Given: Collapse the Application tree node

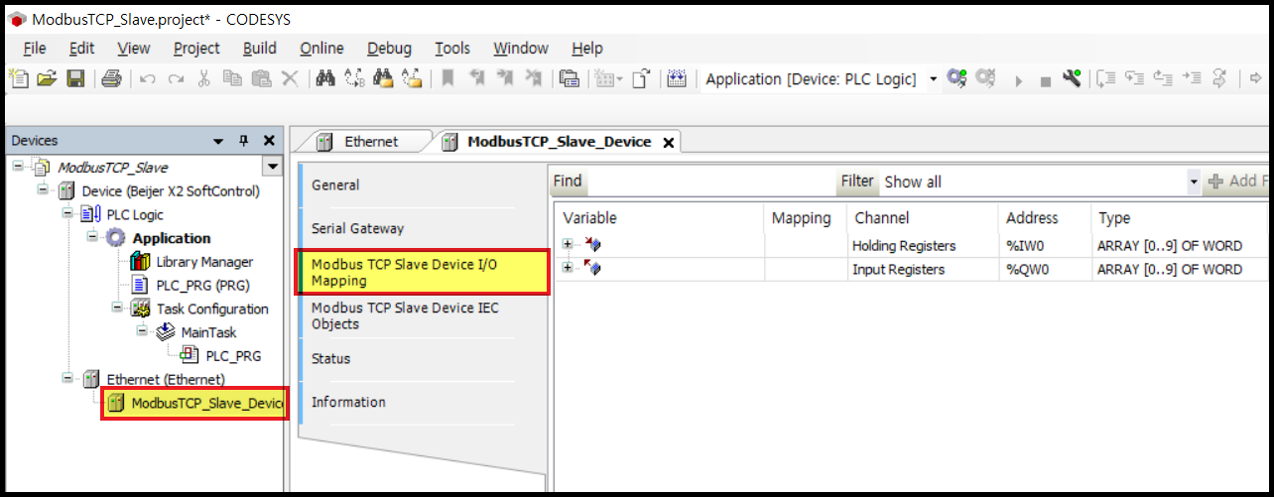Looking at the screenshot, I should [91, 238].
